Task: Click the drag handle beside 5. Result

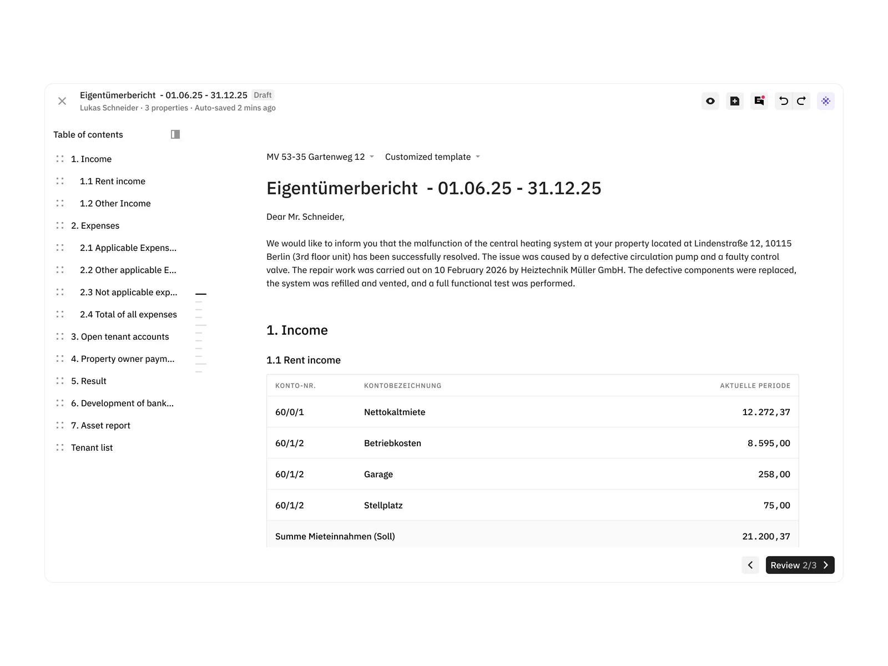Action: point(60,381)
